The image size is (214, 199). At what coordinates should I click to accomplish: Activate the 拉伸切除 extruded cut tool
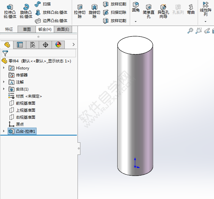[80, 12]
